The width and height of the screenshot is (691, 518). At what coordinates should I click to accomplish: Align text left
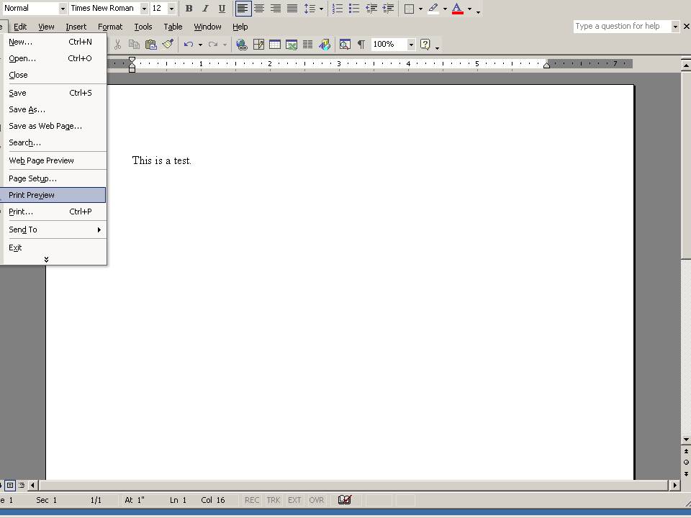243,9
